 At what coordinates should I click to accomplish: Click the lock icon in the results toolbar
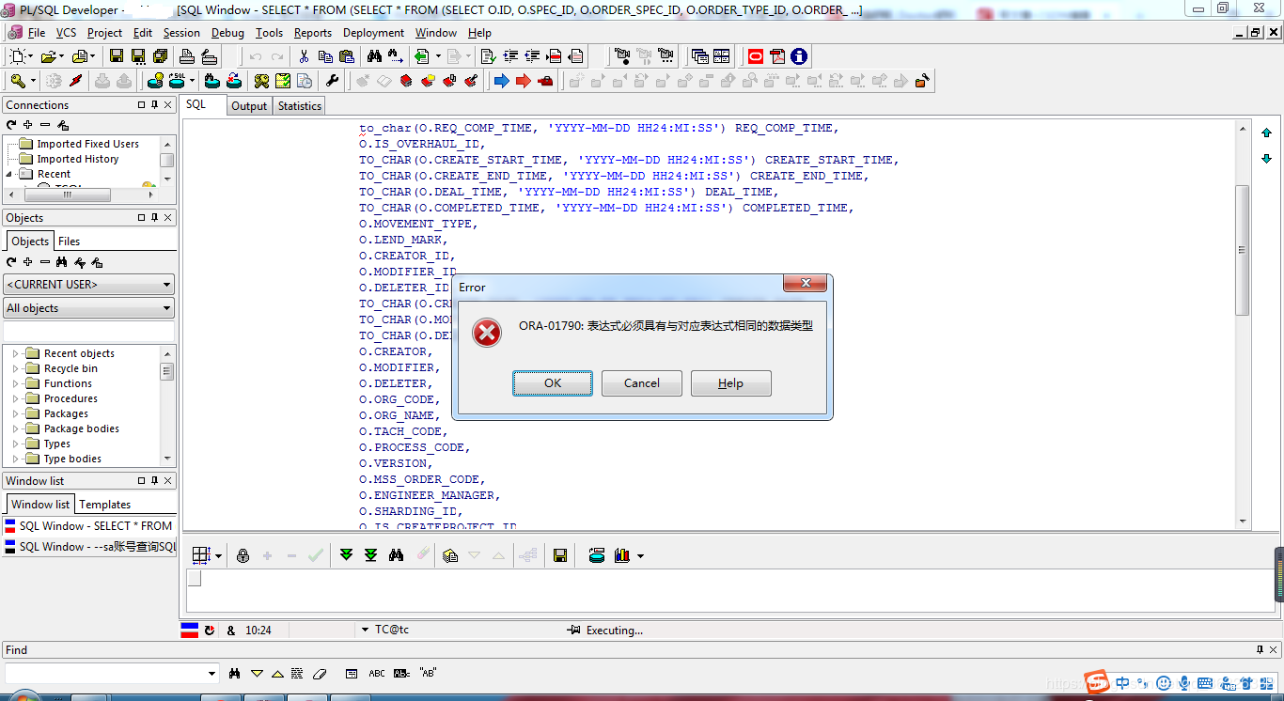(243, 554)
